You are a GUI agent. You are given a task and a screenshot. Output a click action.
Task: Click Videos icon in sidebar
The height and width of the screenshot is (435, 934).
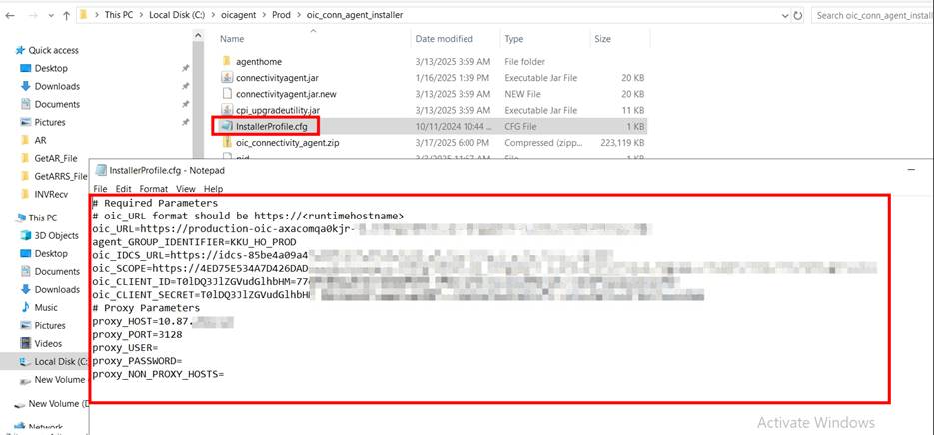point(26,344)
